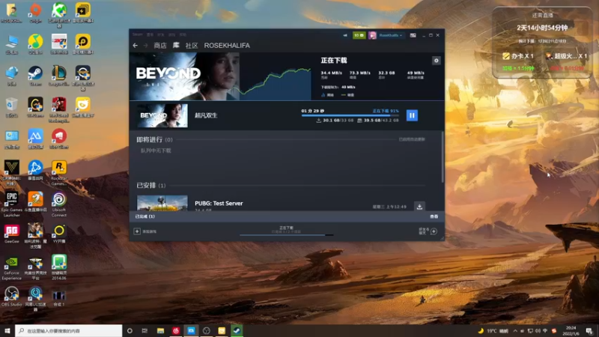Open the Recycle Bin desktop icon
This screenshot has height=337, width=599.
click(x=12, y=107)
